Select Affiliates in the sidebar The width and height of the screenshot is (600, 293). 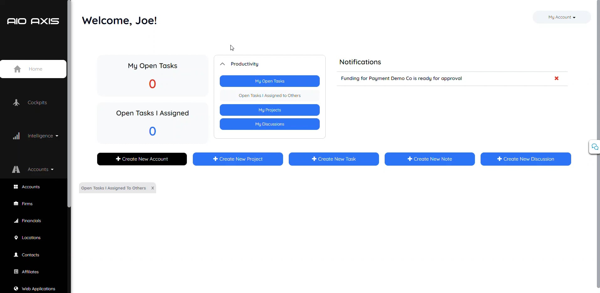[x=30, y=272]
